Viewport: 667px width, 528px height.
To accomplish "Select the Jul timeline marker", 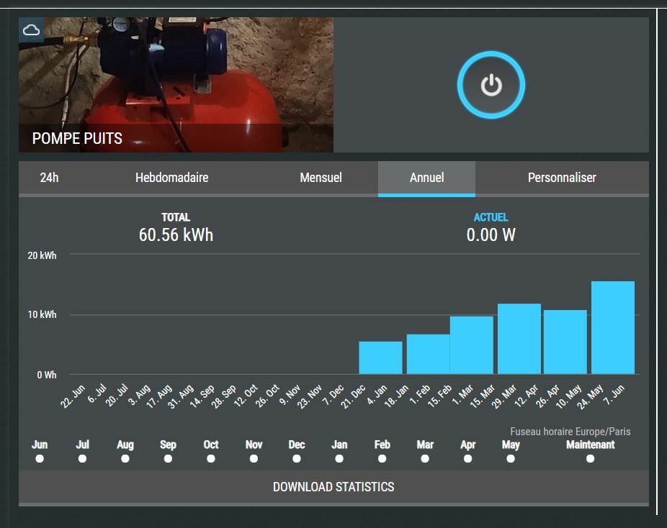I will click(83, 459).
